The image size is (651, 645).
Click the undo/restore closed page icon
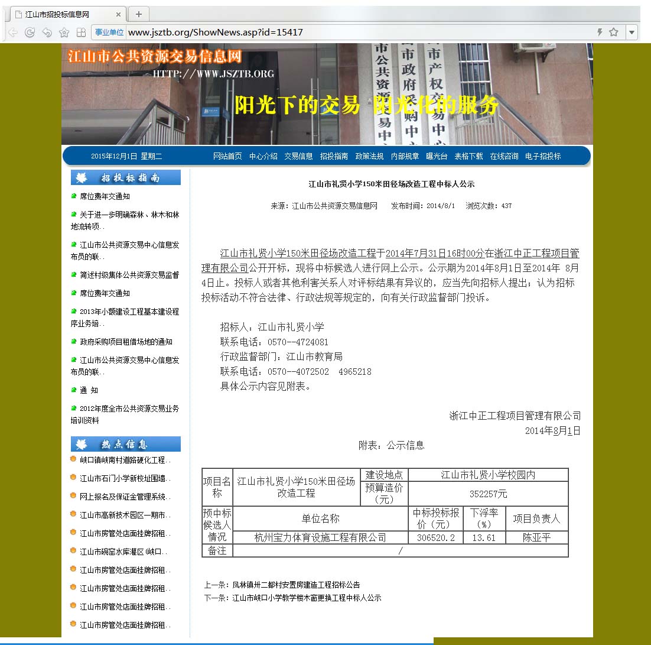47,33
